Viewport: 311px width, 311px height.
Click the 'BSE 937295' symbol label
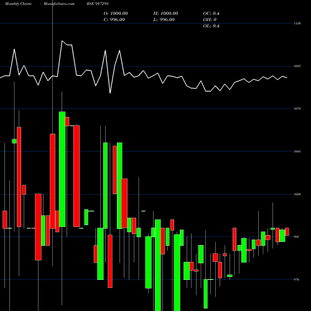[98, 4]
